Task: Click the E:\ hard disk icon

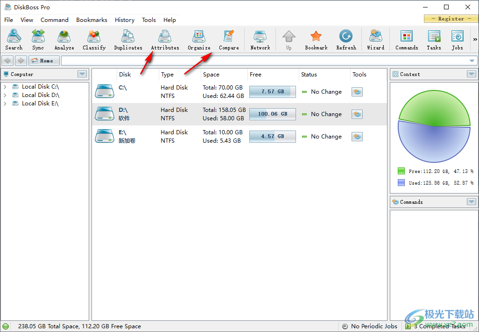Action: pos(105,136)
